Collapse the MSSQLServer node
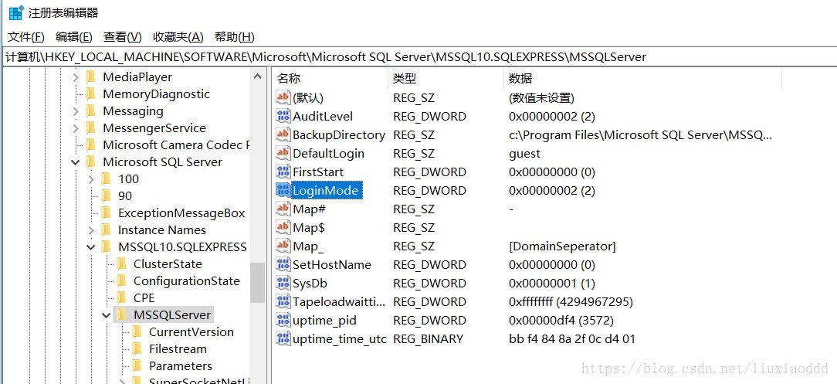The width and height of the screenshot is (837, 384). coord(107,315)
